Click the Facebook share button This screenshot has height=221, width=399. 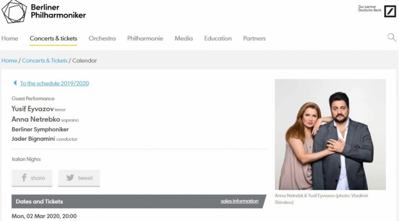32,178
